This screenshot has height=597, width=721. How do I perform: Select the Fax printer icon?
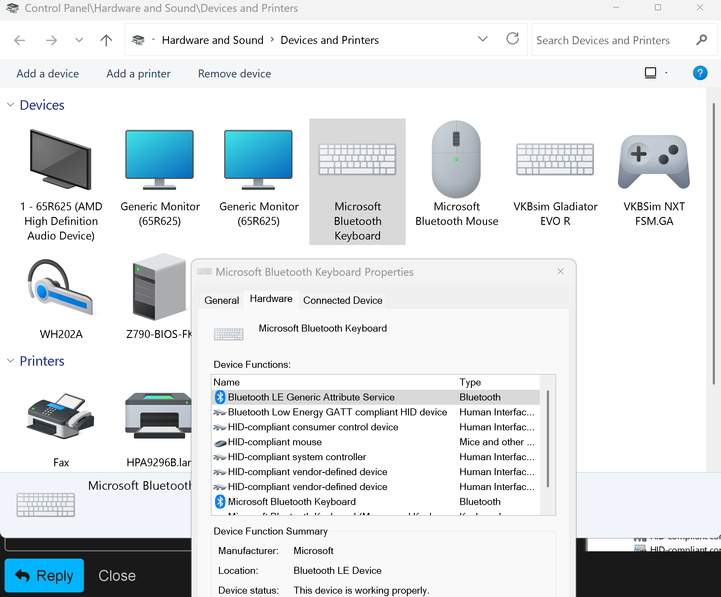[61, 416]
